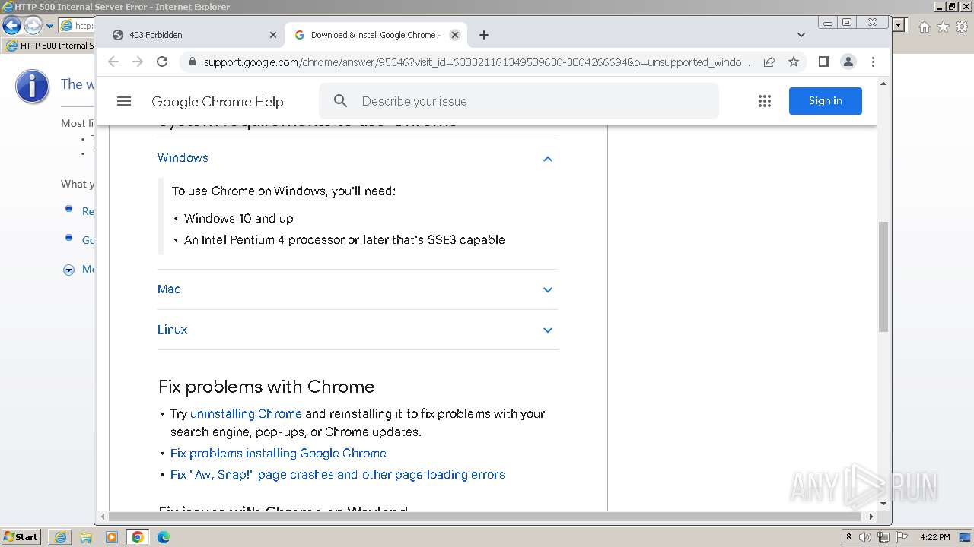Open the IE address bar dropdown arrow
The image size is (974, 547).
[x=899, y=25]
